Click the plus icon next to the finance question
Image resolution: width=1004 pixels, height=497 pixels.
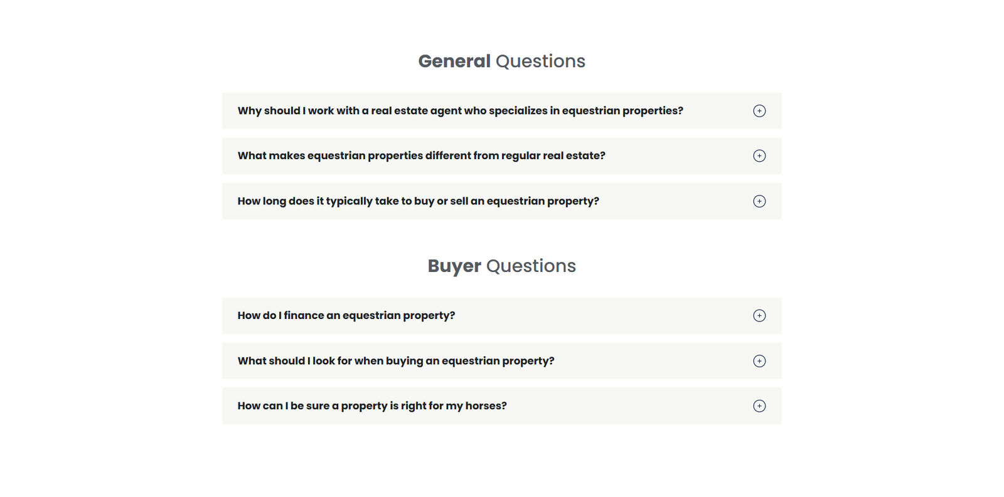click(759, 316)
